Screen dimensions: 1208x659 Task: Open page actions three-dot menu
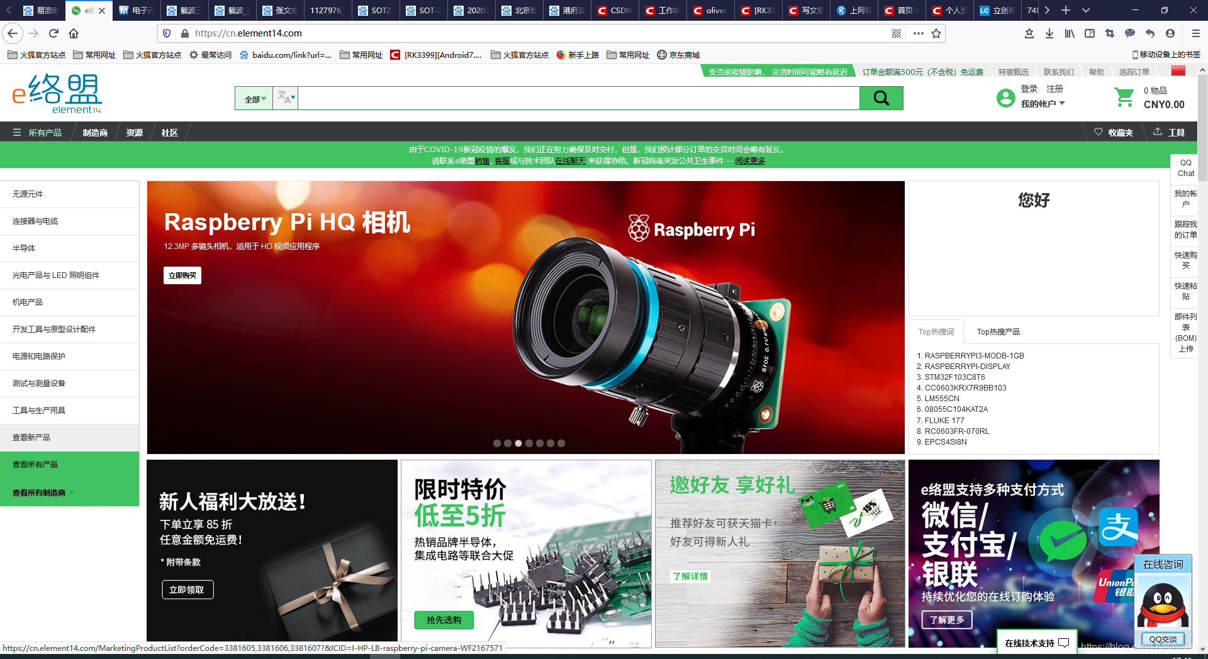918,33
